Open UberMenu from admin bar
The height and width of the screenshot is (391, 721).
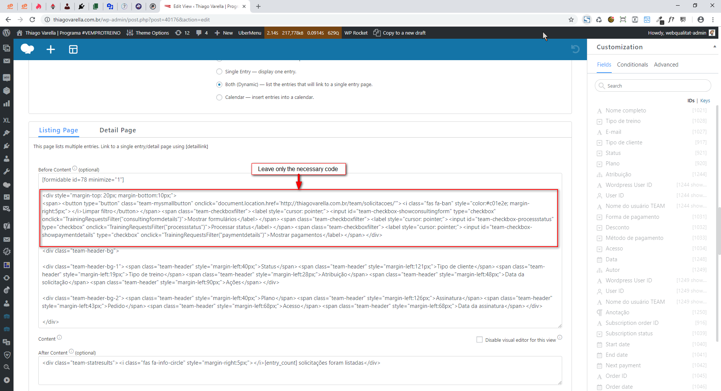tap(250, 33)
